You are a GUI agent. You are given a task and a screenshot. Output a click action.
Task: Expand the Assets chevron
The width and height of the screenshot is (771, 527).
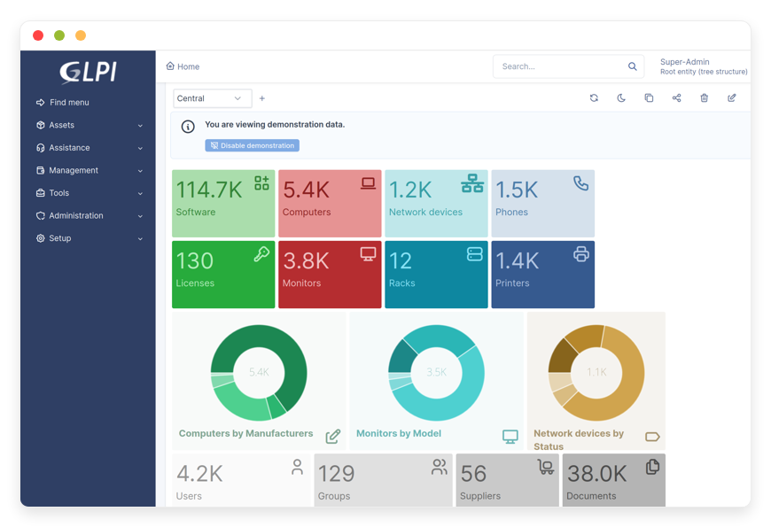140,126
